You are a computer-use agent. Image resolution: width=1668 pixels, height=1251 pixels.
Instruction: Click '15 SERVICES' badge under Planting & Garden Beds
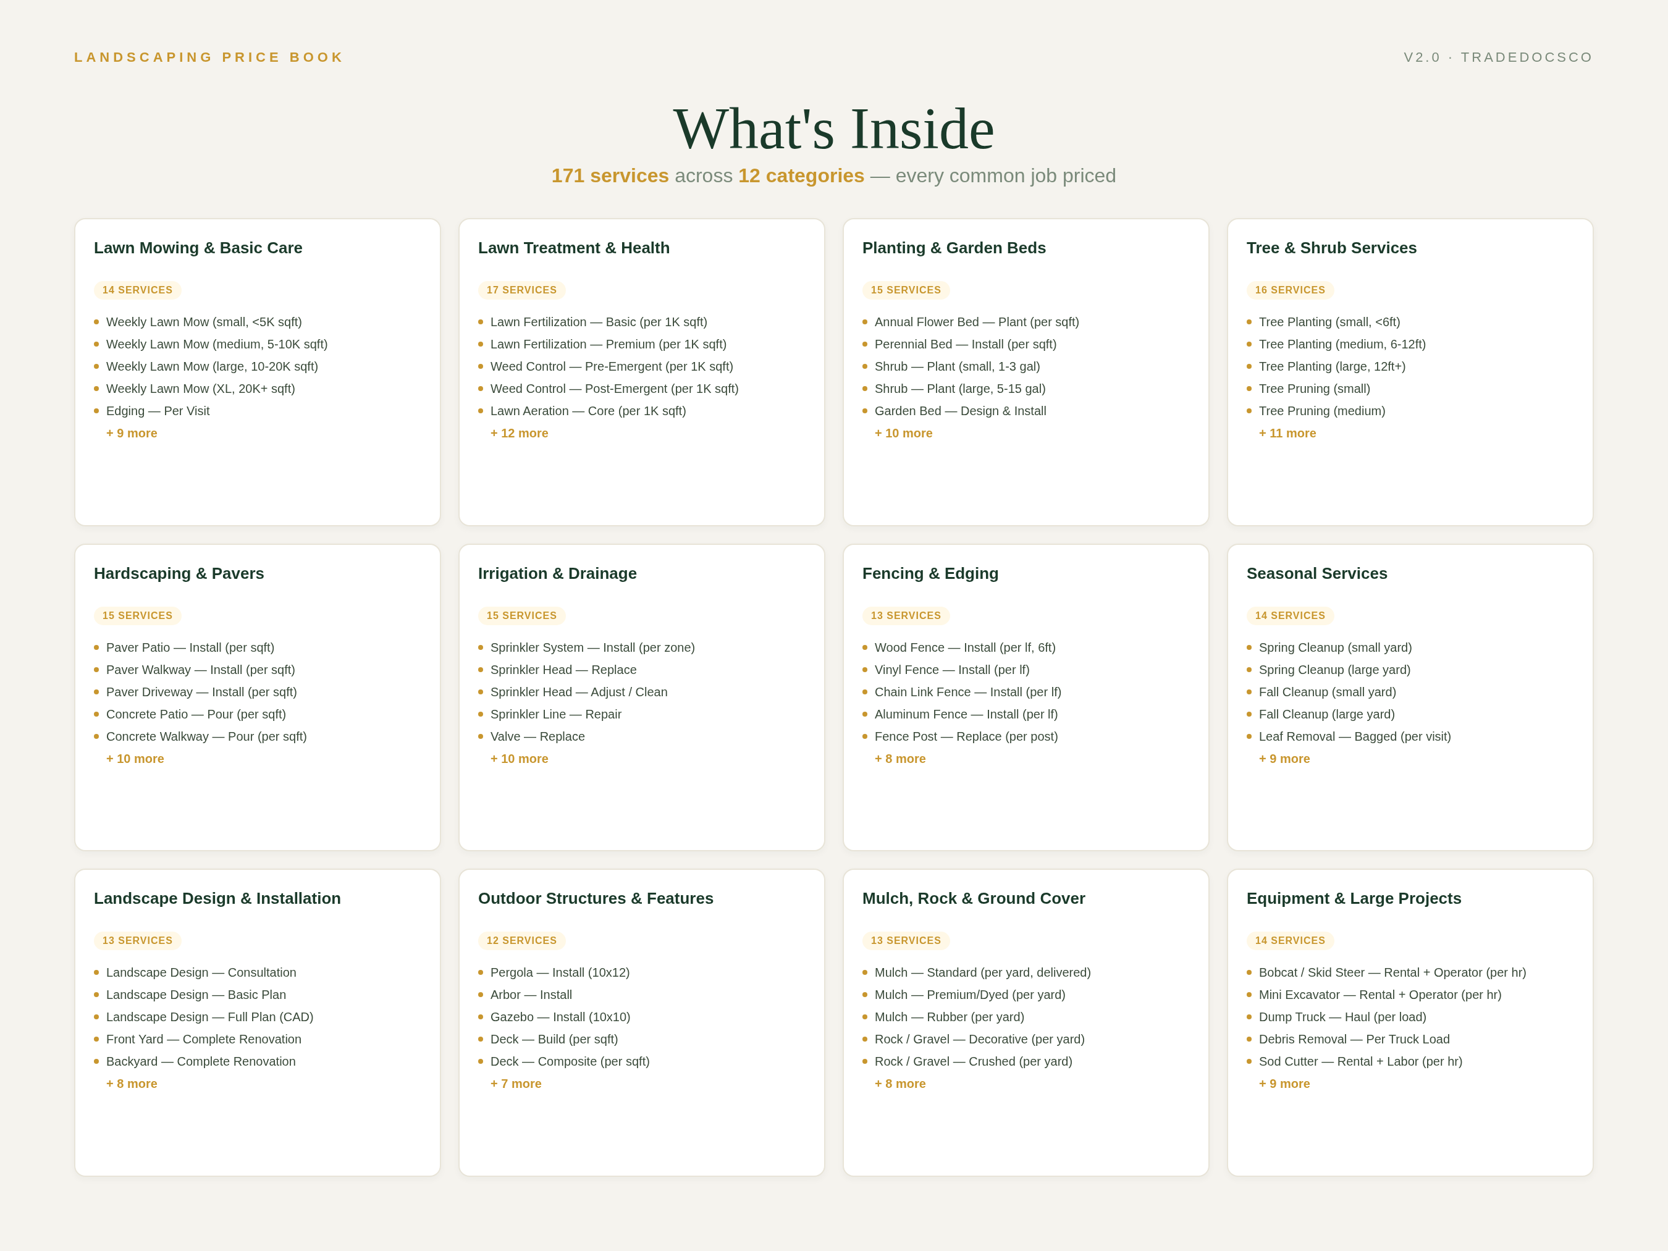(x=906, y=290)
